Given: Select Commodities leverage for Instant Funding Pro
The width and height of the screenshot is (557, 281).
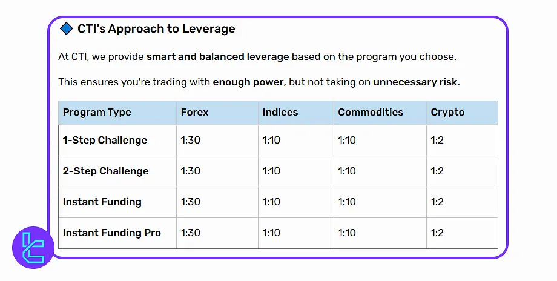Looking at the screenshot, I should pyautogui.click(x=347, y=233).
